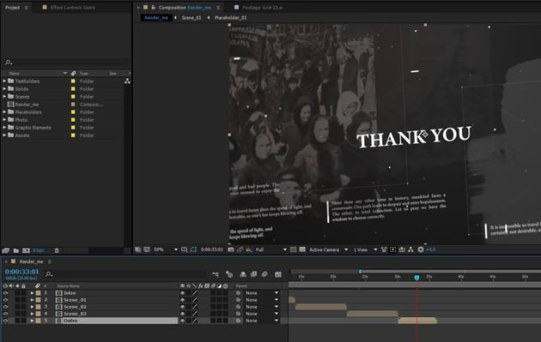The height and width of the screenshot is (342, 541).
Task: Expand the Textholders folder
Action: click(4, 81)
